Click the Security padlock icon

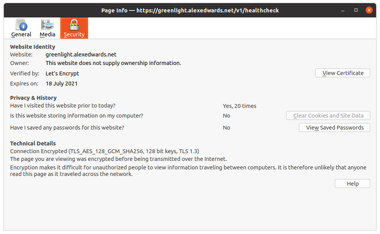[74, 25]
